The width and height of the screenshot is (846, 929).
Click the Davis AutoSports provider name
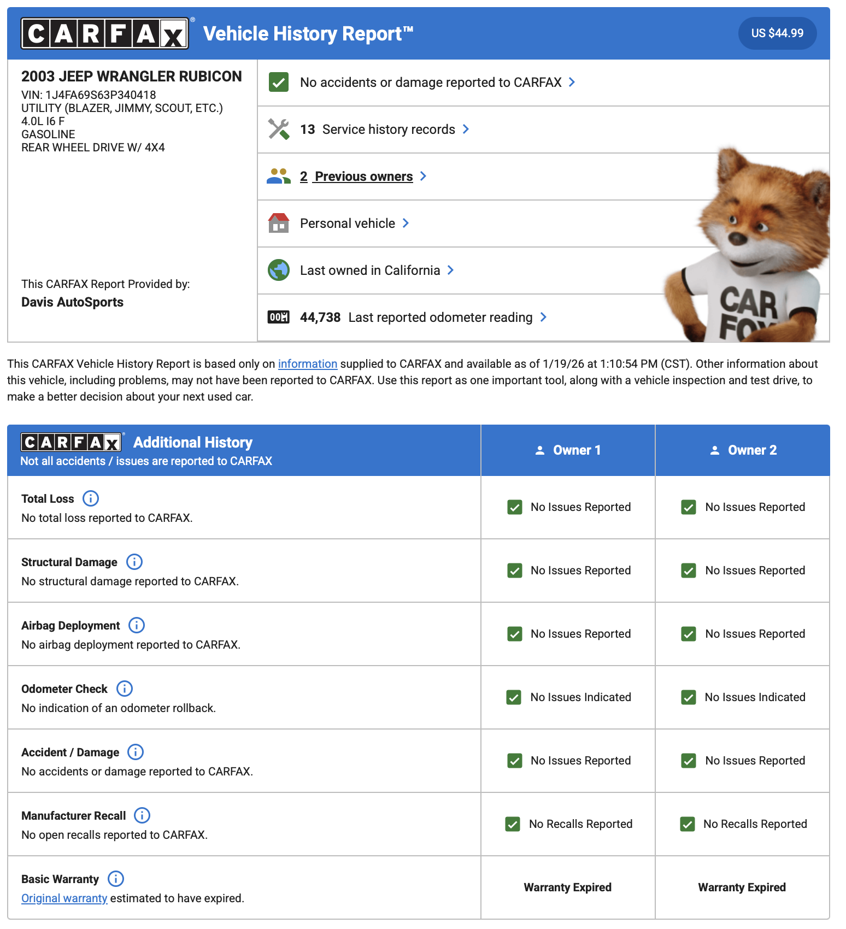click(72, 302)
